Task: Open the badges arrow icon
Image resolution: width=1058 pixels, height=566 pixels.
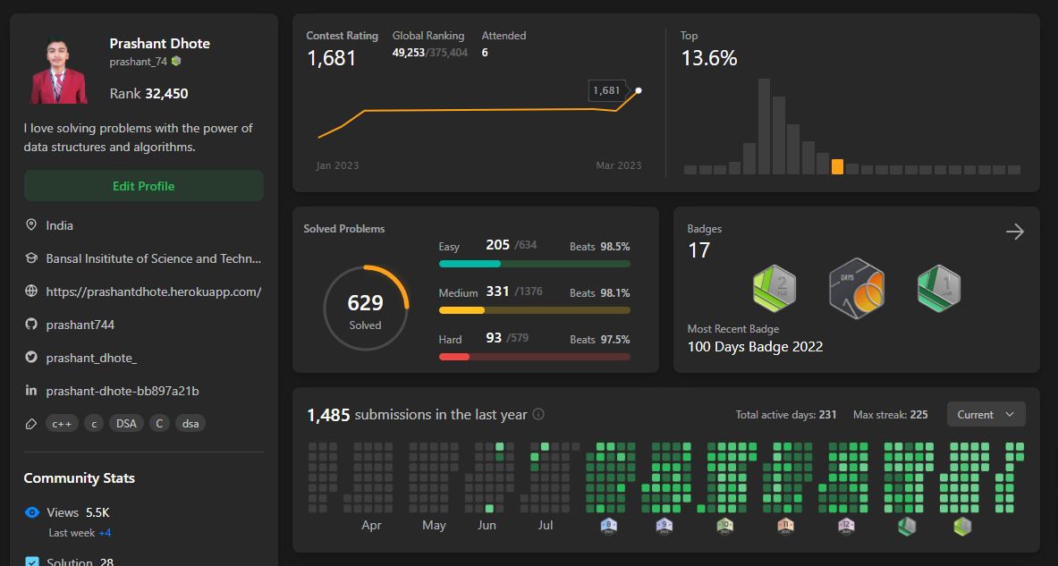Action: (x=1015, y=232)
